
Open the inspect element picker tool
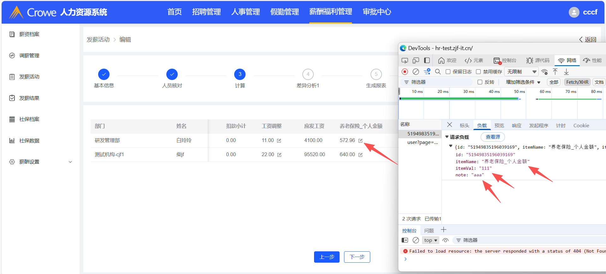pyautogui.click(x=405, y=60)
